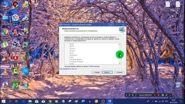Select the UltraISO desktop shortcut
Viewport: 185px width, 104px height.
point(5,86)
